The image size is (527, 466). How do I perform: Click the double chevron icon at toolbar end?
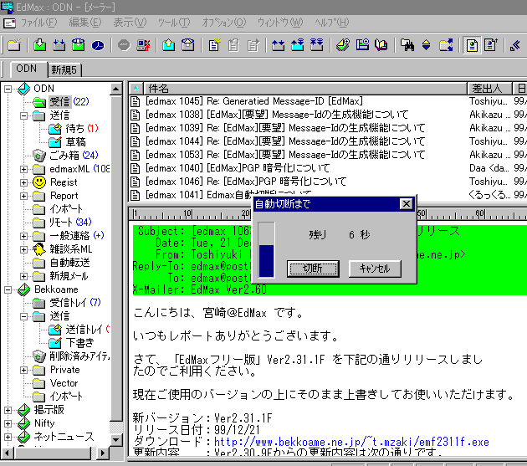(515, 45)
